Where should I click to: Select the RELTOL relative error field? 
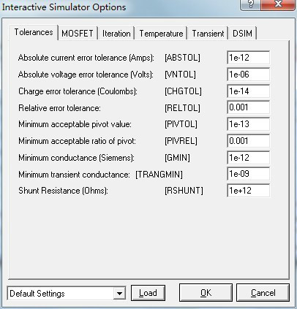248,107
